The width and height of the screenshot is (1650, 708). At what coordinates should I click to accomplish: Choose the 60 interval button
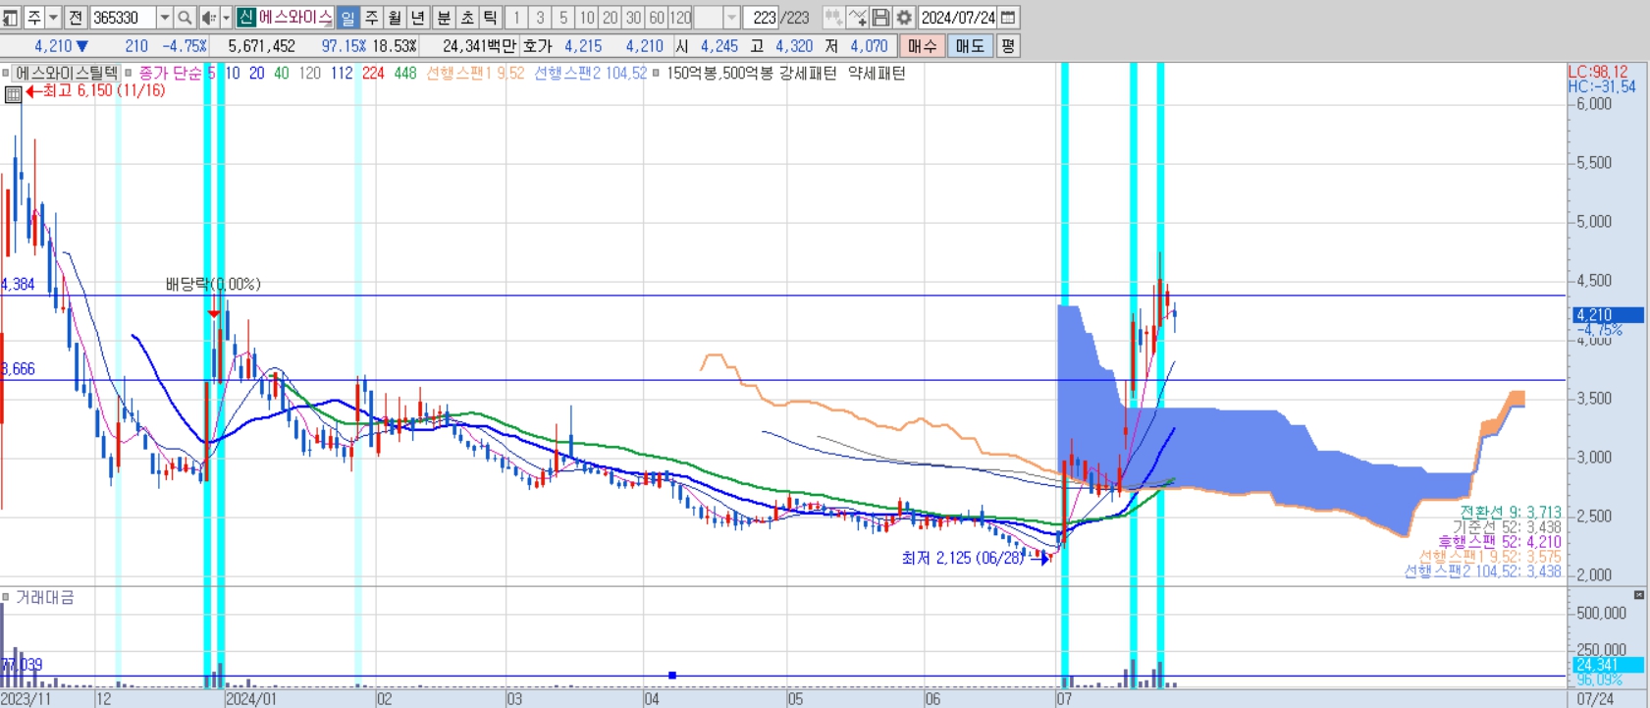click(657, 18)
